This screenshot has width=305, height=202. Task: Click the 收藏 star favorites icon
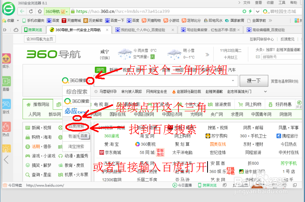pyautogui.click(x=4, y=20)
